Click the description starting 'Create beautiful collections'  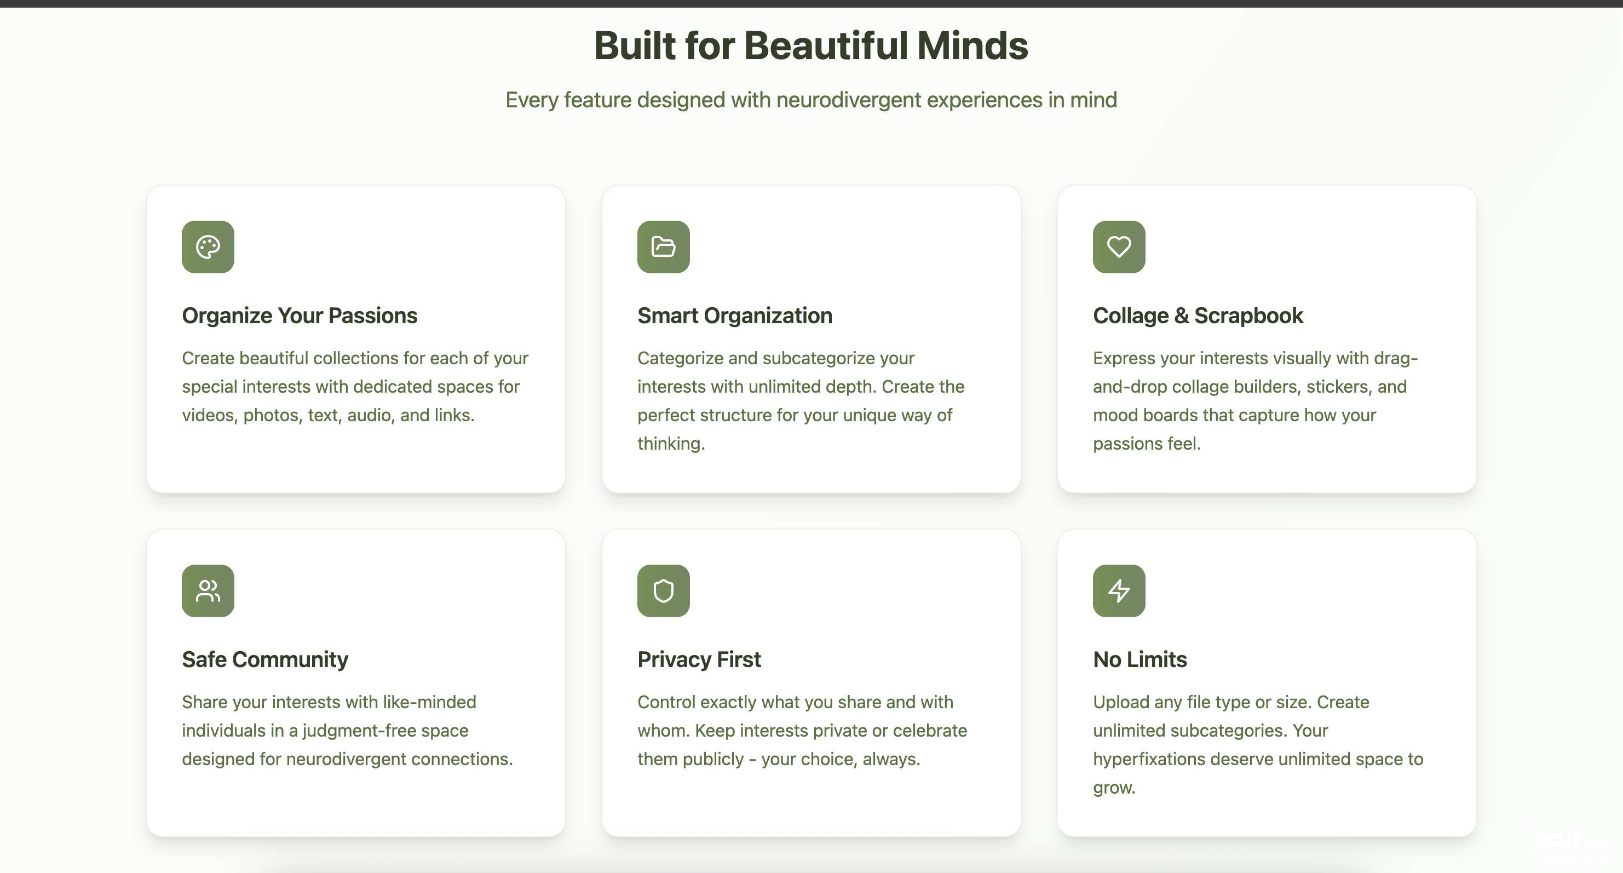point(354,387)
